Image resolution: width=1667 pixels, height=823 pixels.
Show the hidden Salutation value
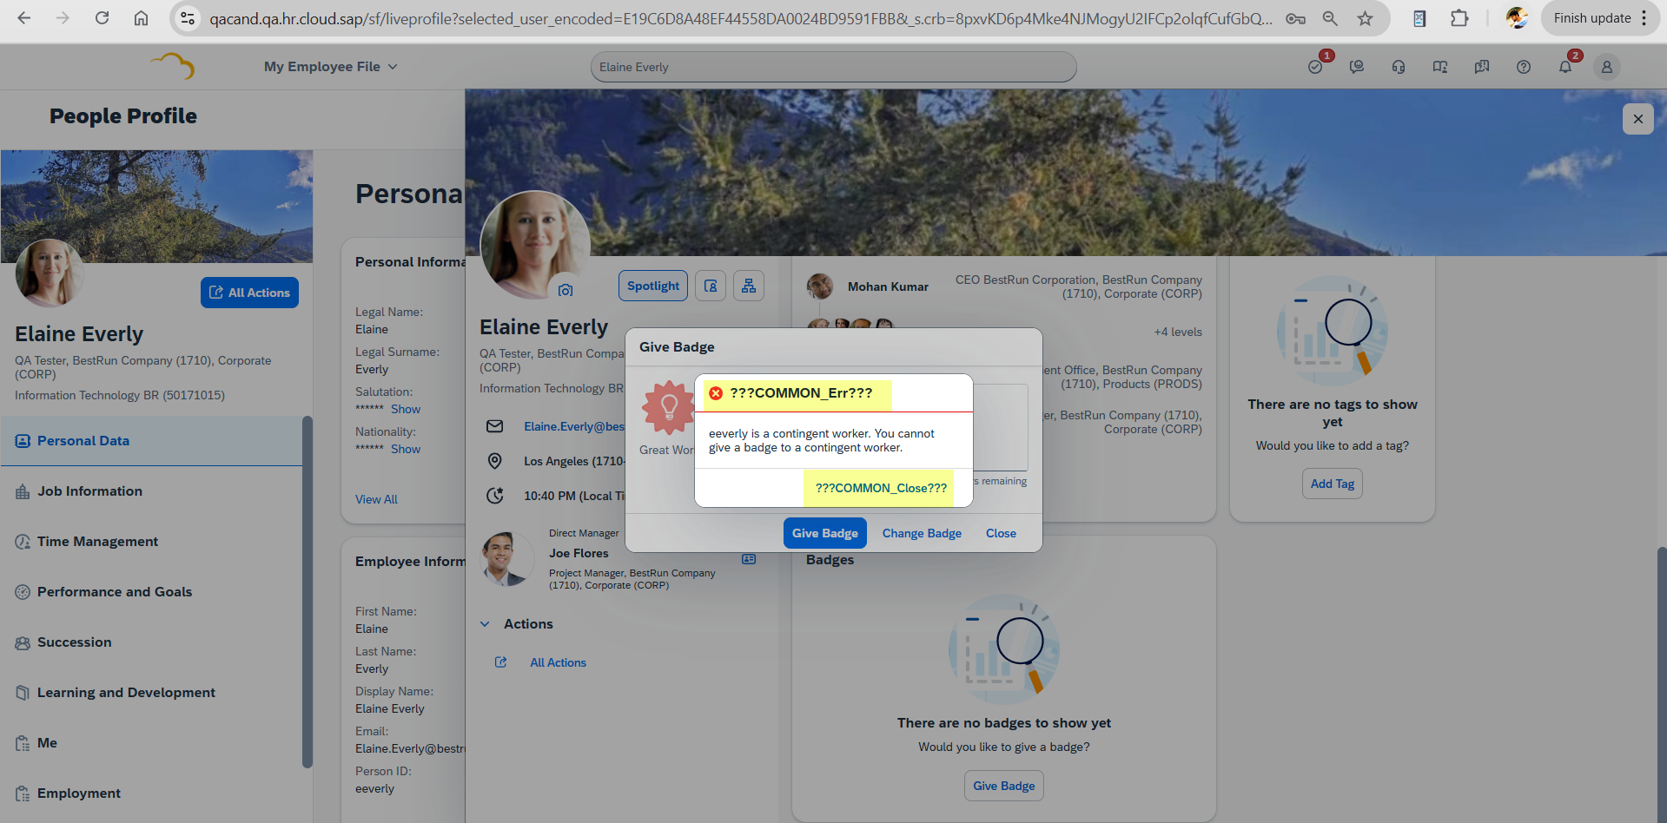coord(405,409)
